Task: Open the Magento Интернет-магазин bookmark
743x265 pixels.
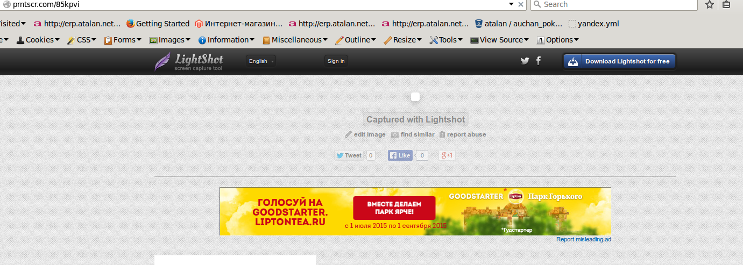Action: pos(239,24)
